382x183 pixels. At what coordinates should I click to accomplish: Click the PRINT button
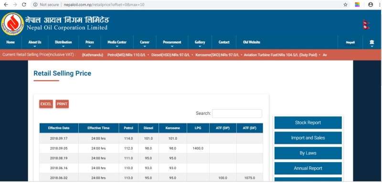[62, 104]
